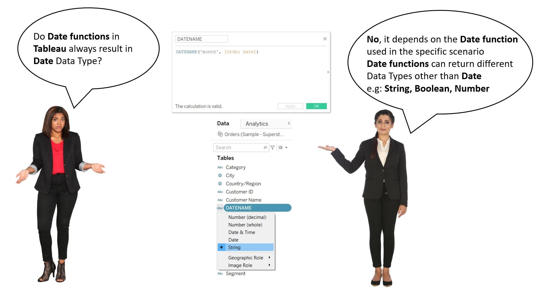This screenshot has height=291, width=540.
Task: Click the =Abc icon beside DATENAME
Action: coord(220,208)
